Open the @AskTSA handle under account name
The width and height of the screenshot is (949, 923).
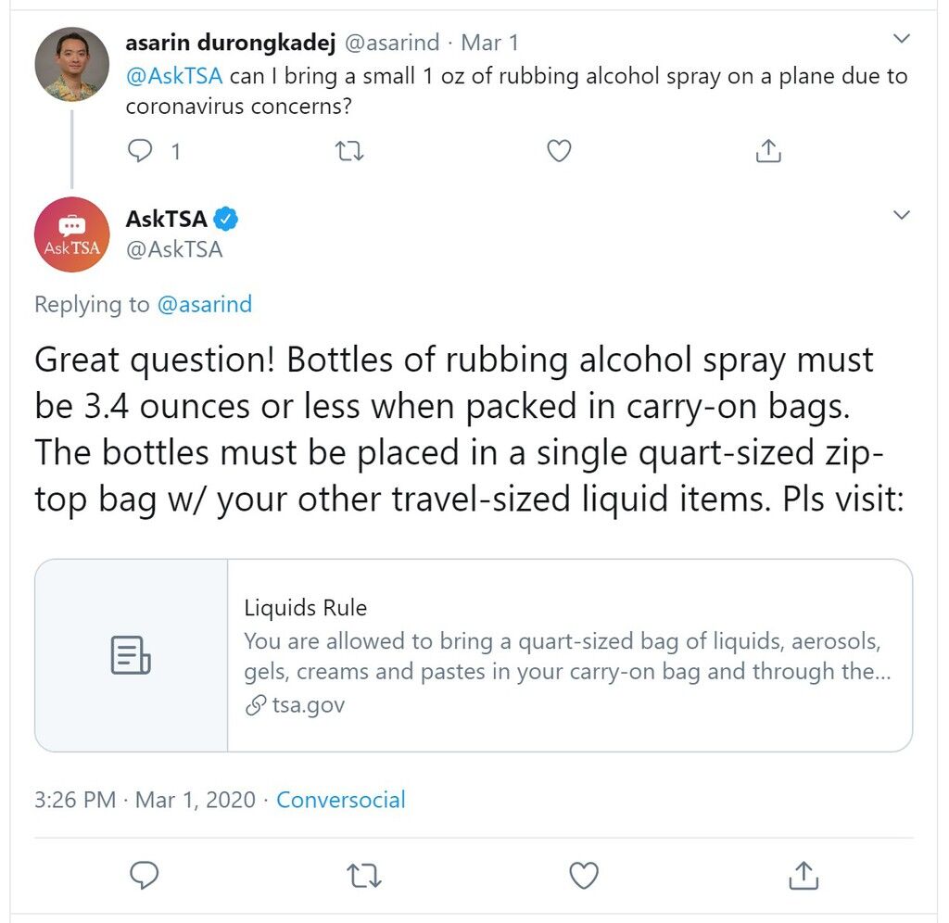tap(174, 249)
